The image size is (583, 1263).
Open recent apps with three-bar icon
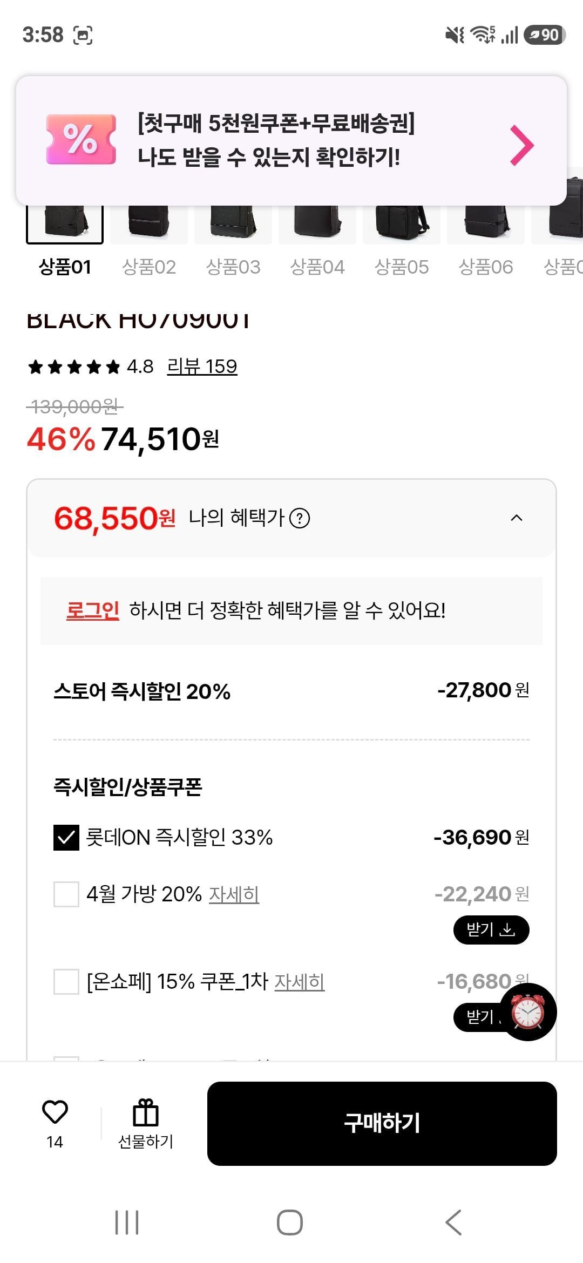(127, 1222)
